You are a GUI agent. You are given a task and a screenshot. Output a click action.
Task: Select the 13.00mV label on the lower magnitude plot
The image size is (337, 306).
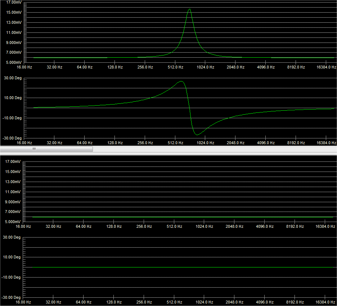pyautogui.click(x=13, y=182)
